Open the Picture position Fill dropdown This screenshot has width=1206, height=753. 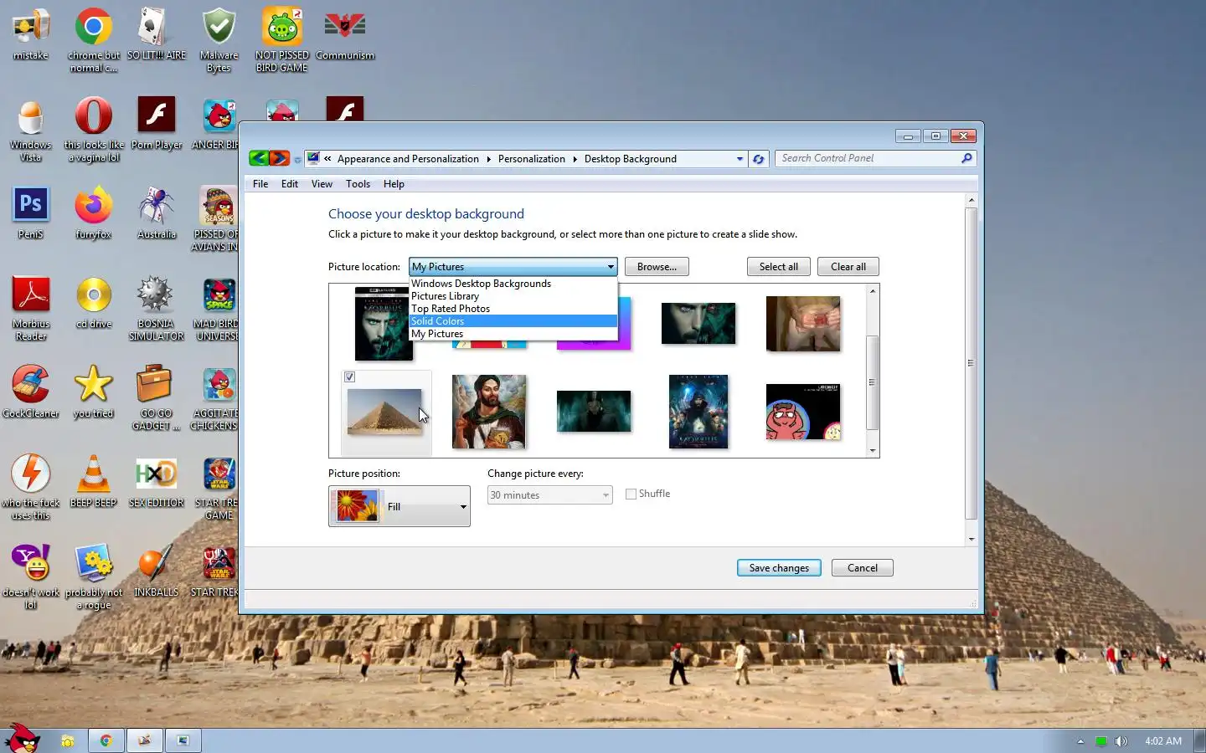(399, 506)
